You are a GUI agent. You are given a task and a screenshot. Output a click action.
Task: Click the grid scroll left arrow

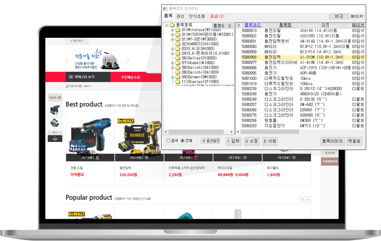pyautogui.click(x=238, y=132)
